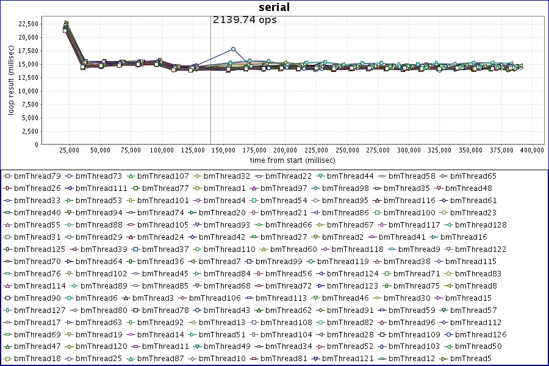Click the chart title "serial"
Viewport: 549px width, 366px height.
point(274,7)
